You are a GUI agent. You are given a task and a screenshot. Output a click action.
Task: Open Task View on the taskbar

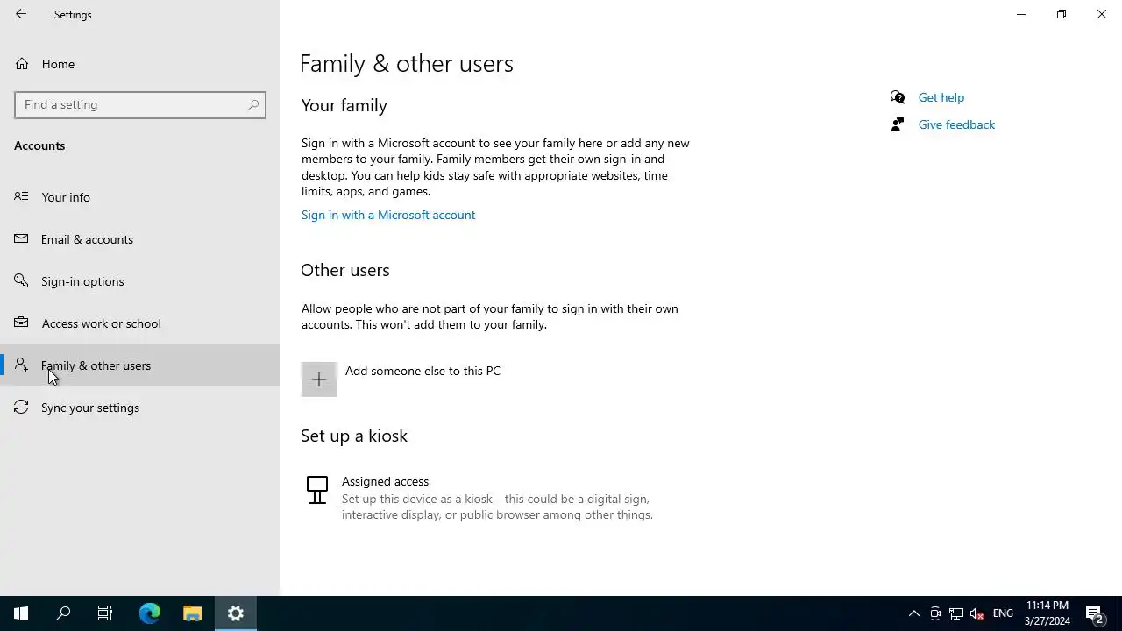(x=105, y=613)
